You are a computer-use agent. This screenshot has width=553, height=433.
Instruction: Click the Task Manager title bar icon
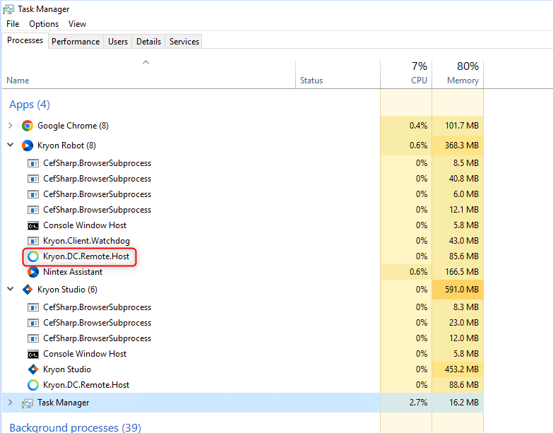tap(8, 9)
